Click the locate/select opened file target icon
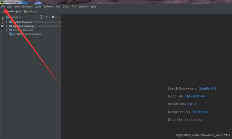 [36, 17]
